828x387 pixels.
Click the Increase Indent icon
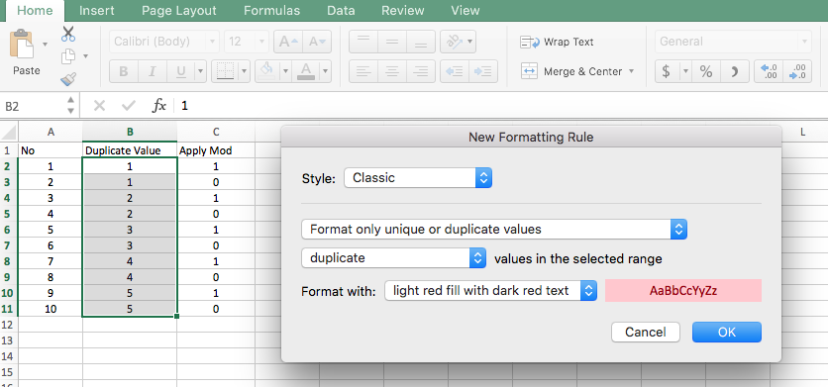coord(483,71)
